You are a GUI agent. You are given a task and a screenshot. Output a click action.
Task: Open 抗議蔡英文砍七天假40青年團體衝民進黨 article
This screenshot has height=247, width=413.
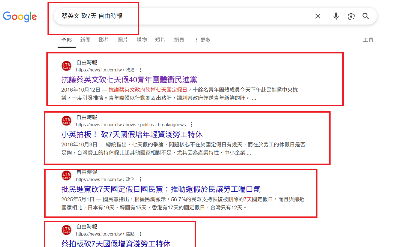pos(129,80)
